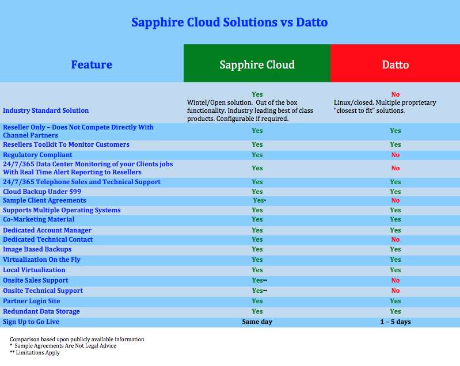Select Dedicated Account Manager label
Viewport: 460px width, 366px height.
47,230
